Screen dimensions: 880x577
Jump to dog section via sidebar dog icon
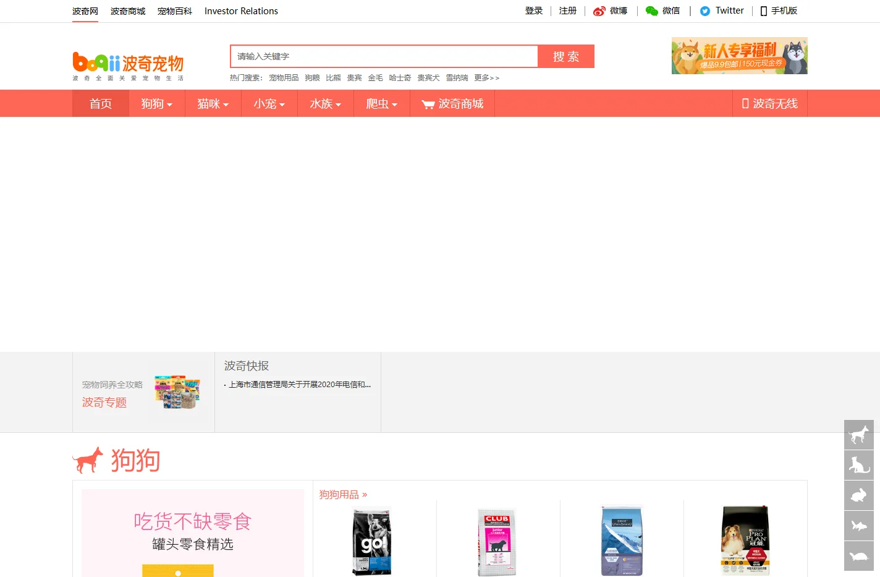tap(859, 435)
